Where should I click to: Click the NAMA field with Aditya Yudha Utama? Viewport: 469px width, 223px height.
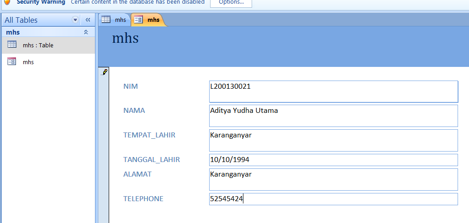(x=333, y=116)
